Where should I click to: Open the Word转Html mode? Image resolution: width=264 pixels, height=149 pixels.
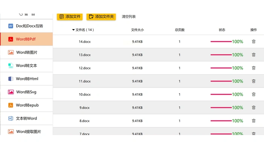pyautogui.click(x=26, y=78)
